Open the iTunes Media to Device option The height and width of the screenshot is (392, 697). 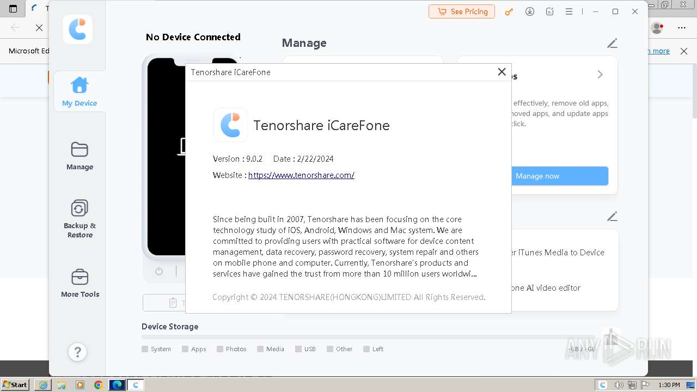click(558, 253)
